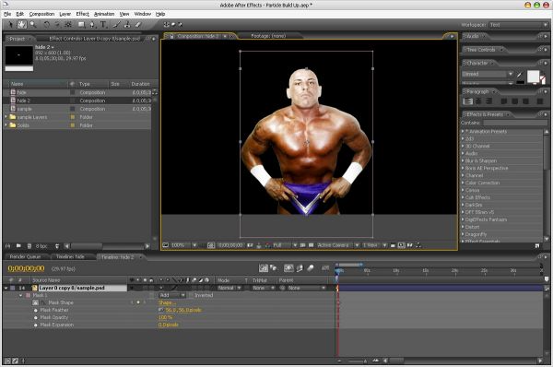The height and width of the screenshot is (367, 553).
Task: Open the Animation menu
Action: point(104,14)
